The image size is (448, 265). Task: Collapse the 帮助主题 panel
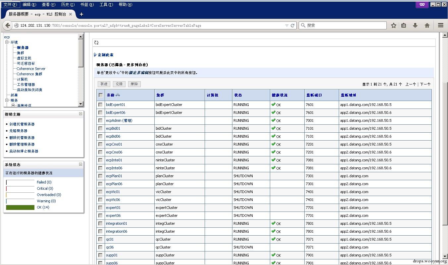coord(80,114)
